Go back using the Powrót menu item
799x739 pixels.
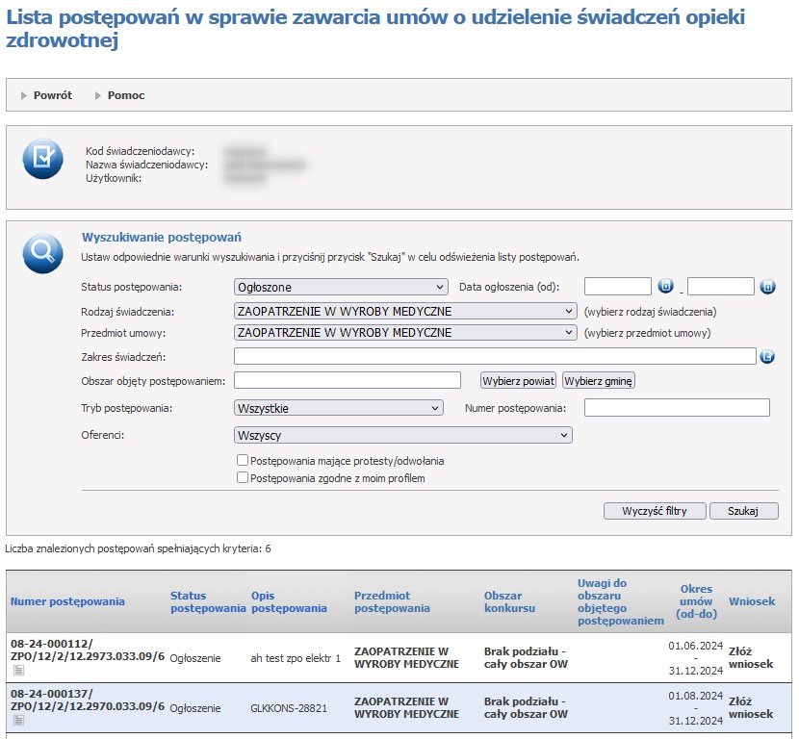pos(52,95)
